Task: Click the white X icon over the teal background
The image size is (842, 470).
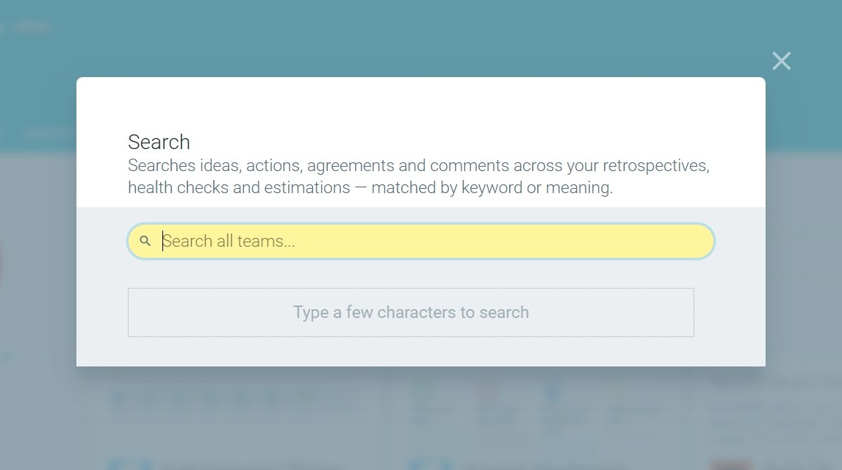Action: point(781,61)
